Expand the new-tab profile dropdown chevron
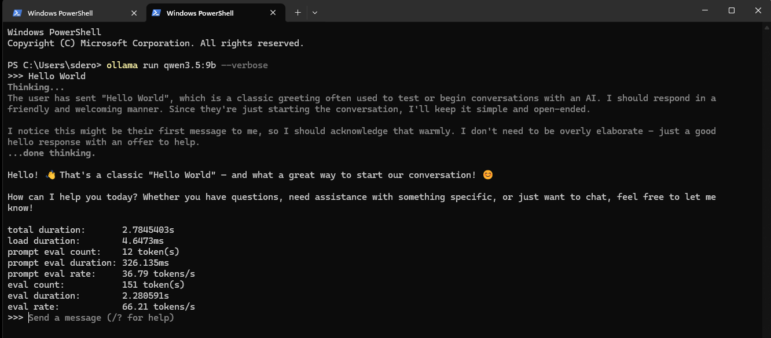Screen dimensions: 771x338 point(314,12)
